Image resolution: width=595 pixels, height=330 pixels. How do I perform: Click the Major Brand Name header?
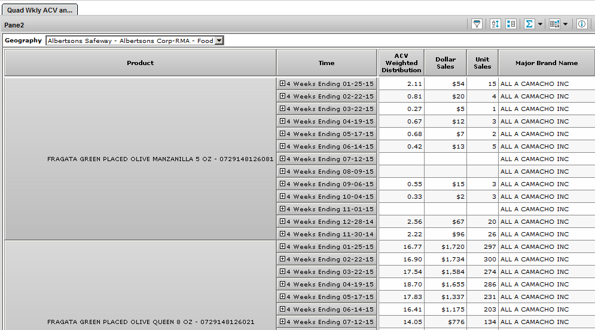[547, 63]
